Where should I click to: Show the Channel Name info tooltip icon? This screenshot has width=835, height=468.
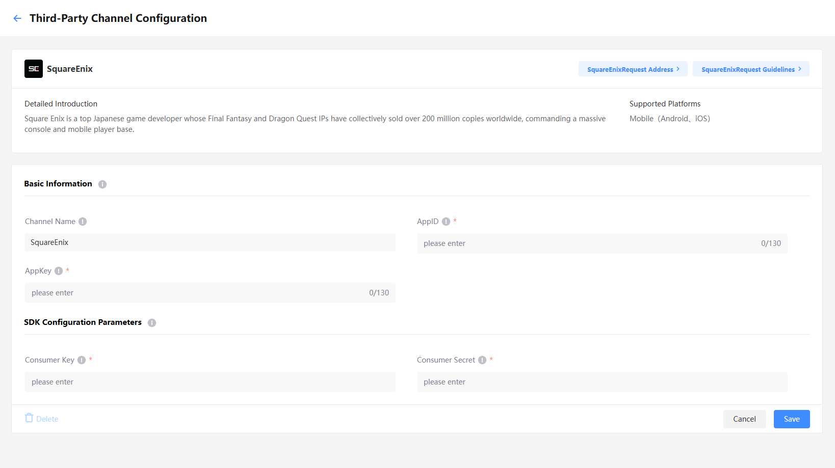point(83,222)
